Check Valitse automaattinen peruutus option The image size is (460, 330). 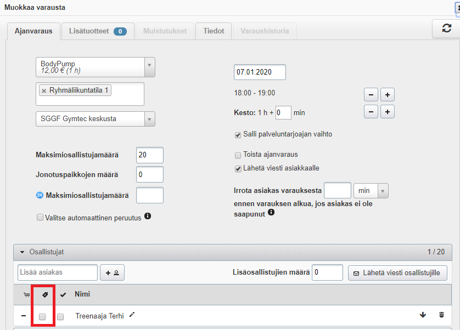point(40,218)
